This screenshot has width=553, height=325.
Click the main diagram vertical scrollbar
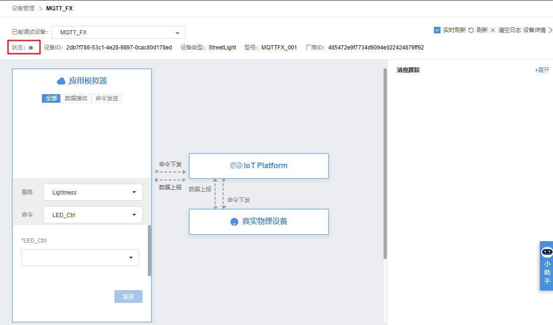point(385,164)
